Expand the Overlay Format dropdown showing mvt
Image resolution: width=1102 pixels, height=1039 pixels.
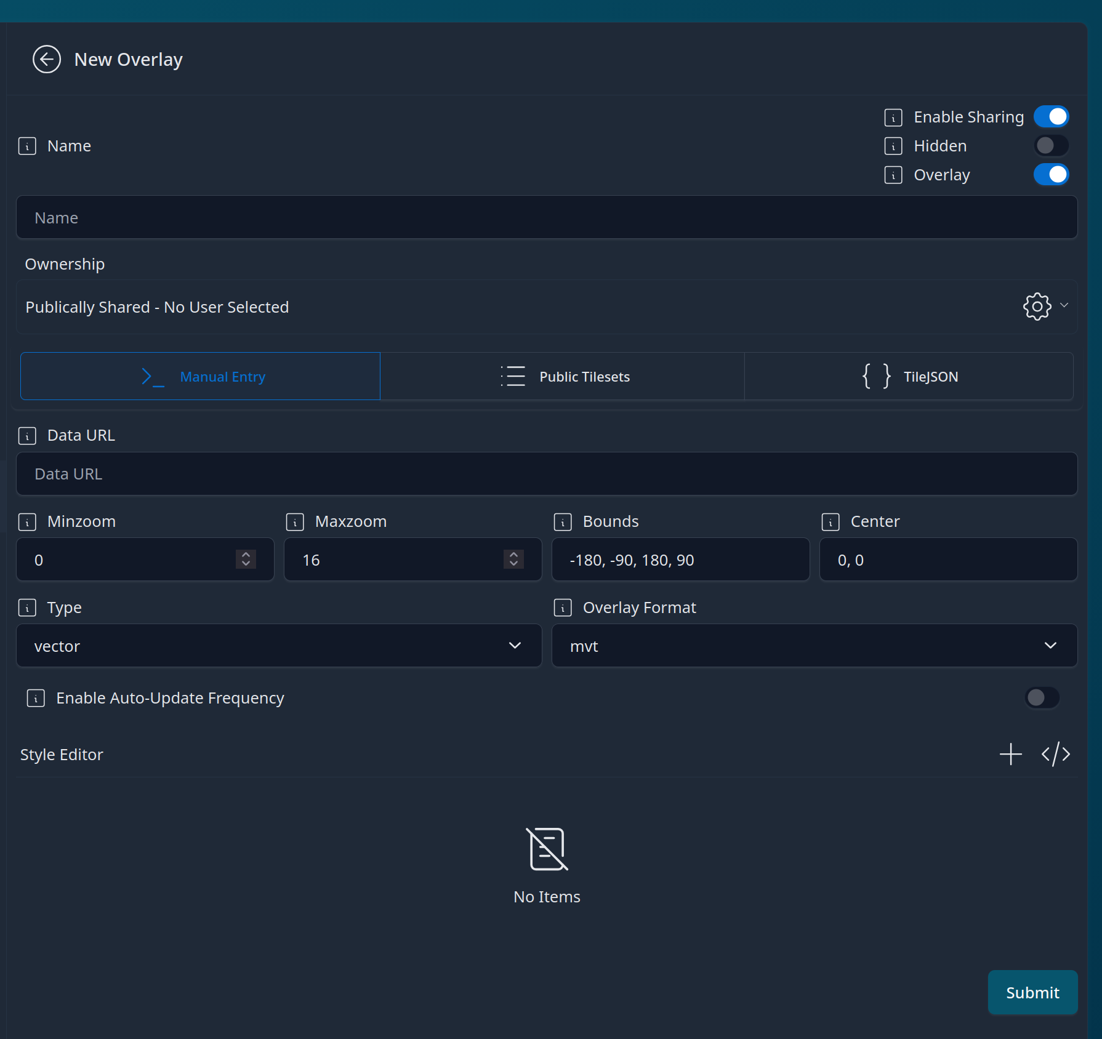[x=814, y=646]
